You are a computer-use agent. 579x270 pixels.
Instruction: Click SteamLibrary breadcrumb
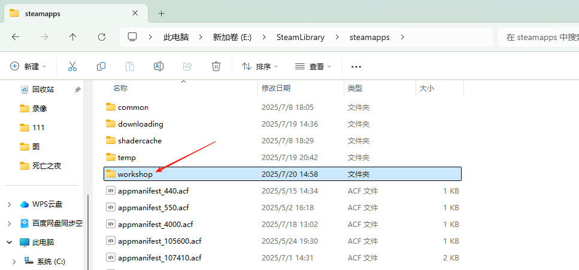click(x=301, y=37)
